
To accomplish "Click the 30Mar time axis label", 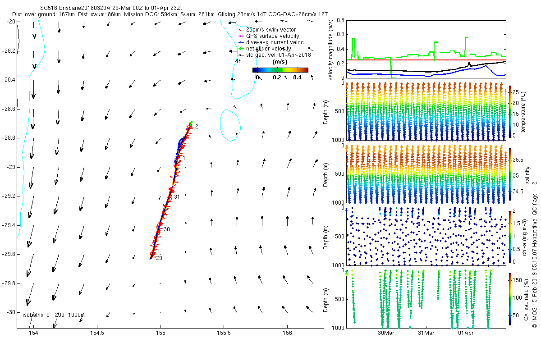I will pos(386,333).
